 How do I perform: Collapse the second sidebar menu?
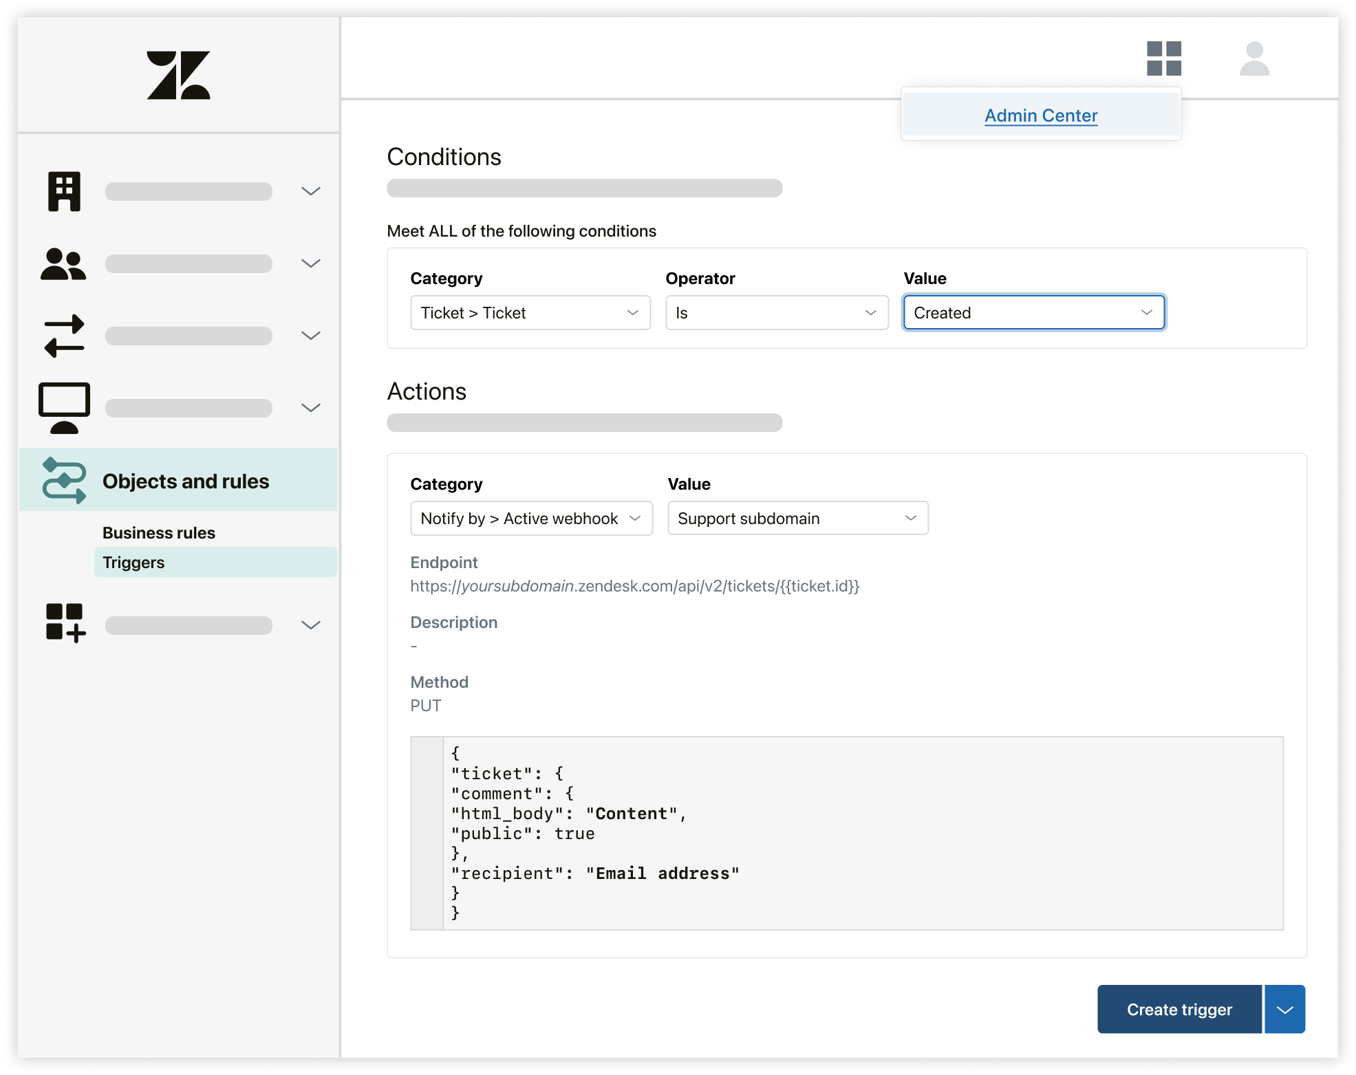[312, 263]
